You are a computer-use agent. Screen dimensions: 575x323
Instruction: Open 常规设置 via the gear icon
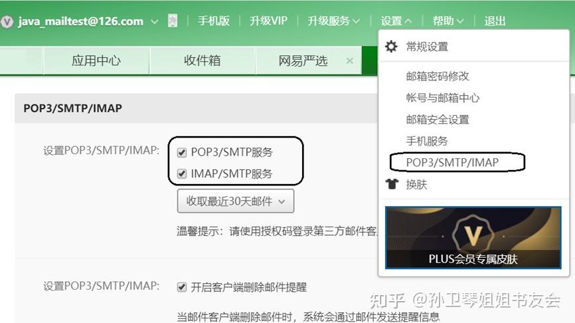point(391,47)
